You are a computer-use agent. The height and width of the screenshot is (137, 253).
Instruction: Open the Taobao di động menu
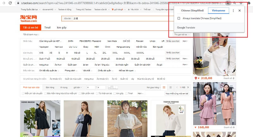65,9
